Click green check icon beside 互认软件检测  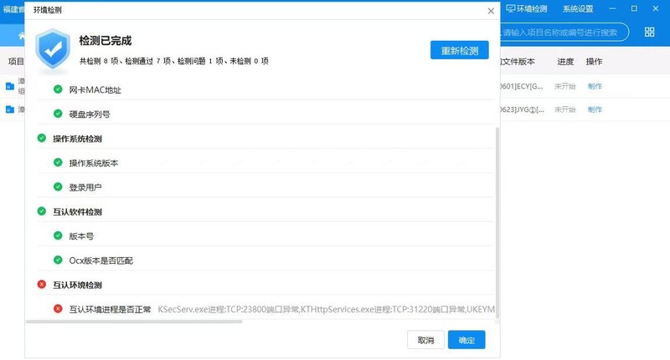click(x=41, y=210)
